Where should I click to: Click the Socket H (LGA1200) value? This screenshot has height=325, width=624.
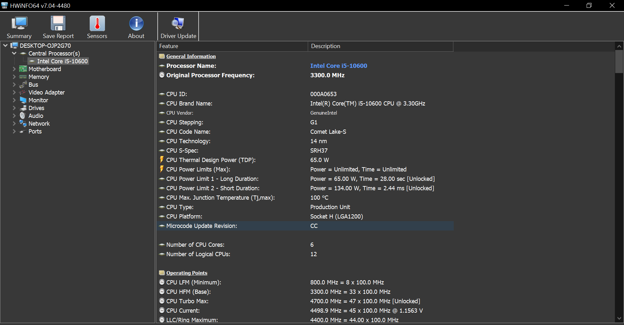[x=337, y=217]
